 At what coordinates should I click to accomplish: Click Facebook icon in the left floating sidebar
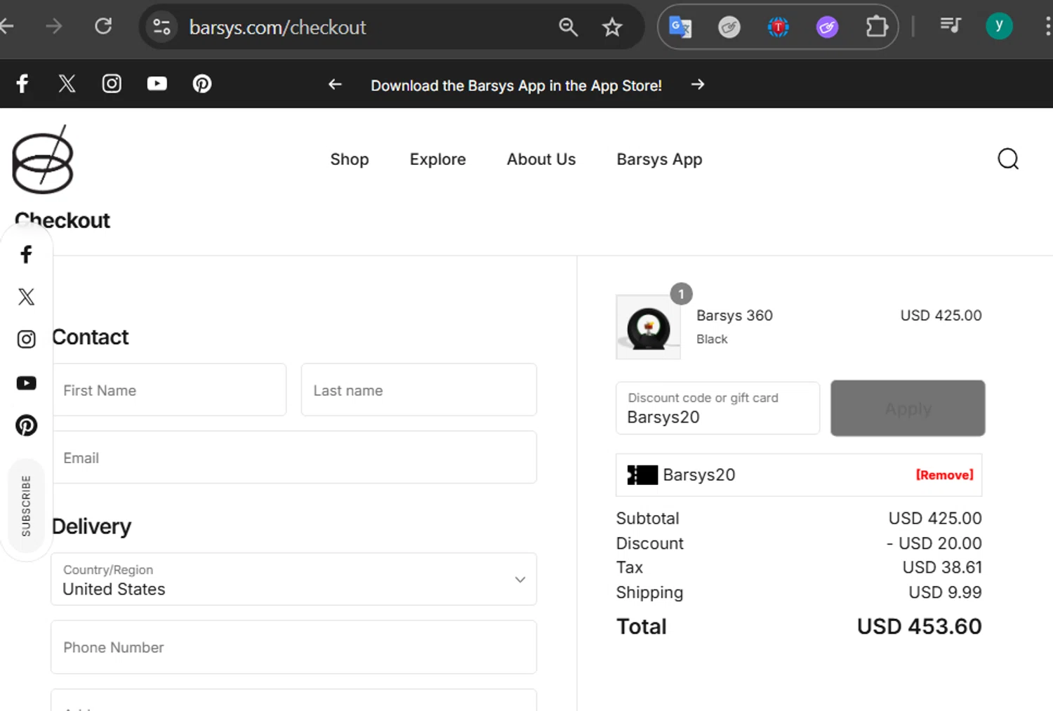click(x=26, y=254)
